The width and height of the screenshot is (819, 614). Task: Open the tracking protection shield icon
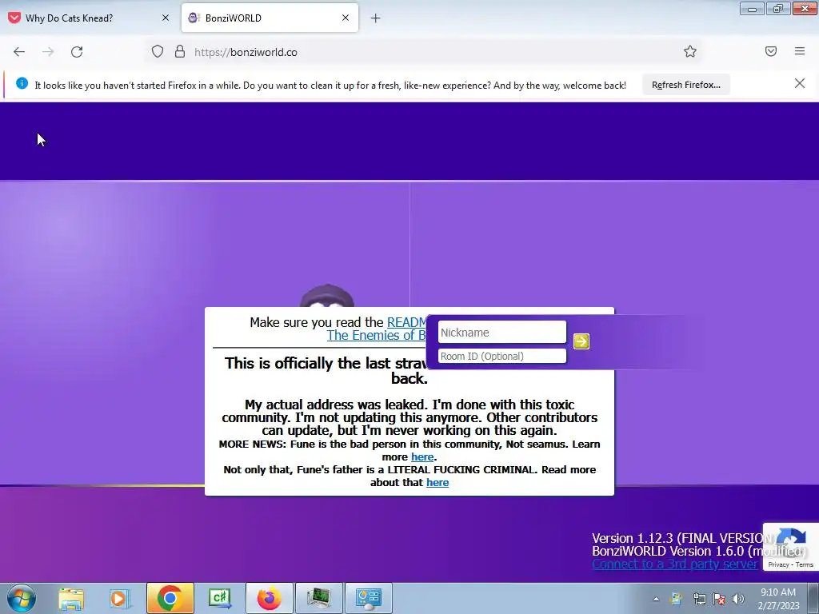tap(158, 52)
